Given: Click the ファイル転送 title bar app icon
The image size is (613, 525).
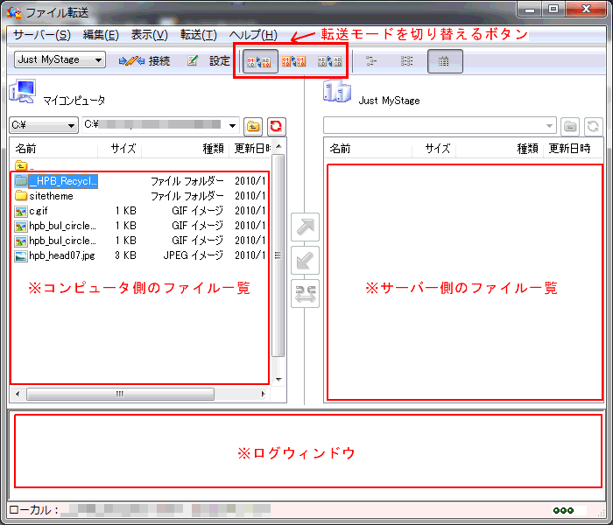Looking at the screenshot, I should (x=14, y=13).
